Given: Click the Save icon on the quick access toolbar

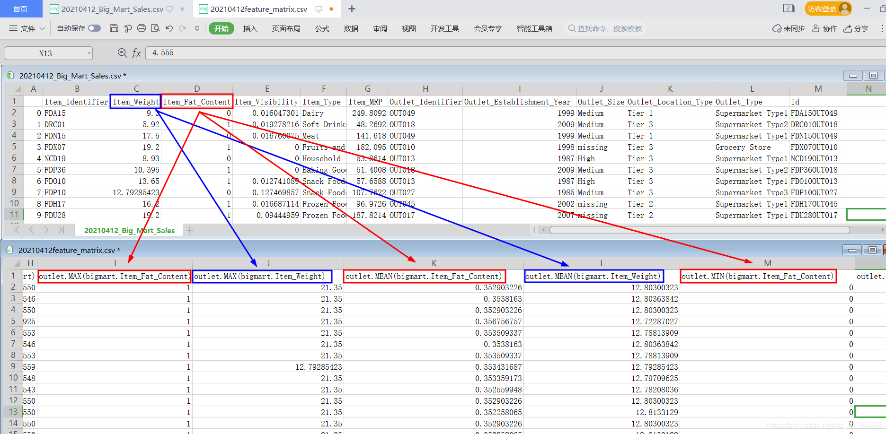Looking at the screenshot, I should tap(115, 28).
